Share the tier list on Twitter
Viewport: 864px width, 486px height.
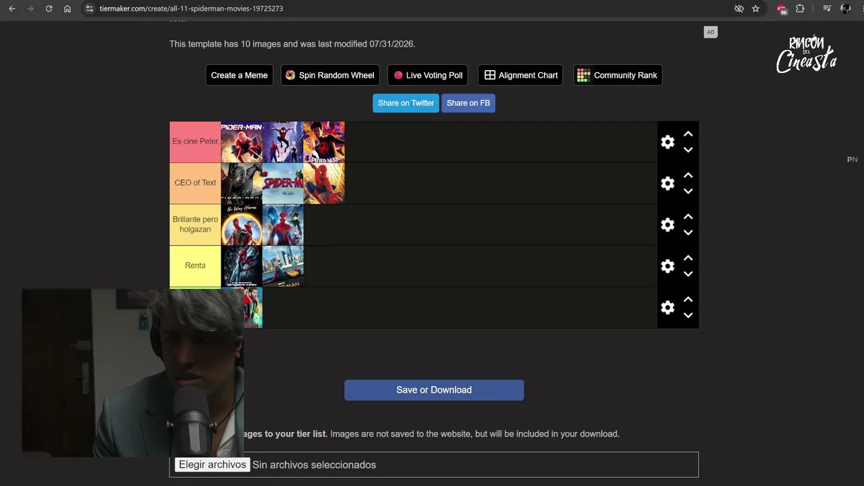[406, 103]
